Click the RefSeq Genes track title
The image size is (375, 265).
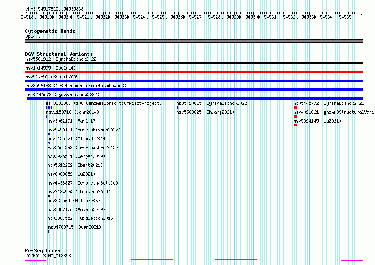coord(43,251)
